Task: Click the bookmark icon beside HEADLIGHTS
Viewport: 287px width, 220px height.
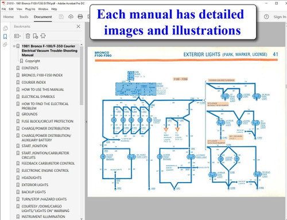Action: 18,178
